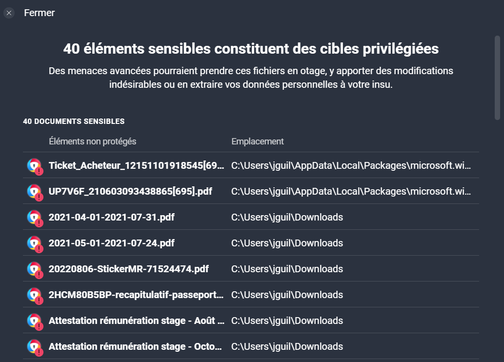
Task: Select the sensitive file icon for 2021-04-01-2021-07-31.pdf
Action: [34, 217]
